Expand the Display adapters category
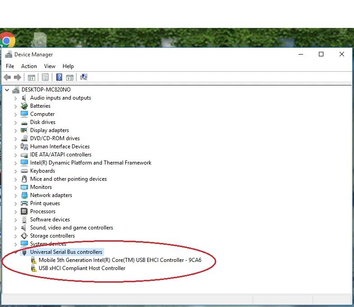Screen dimensions: 354x307 (x=15, y=131)
